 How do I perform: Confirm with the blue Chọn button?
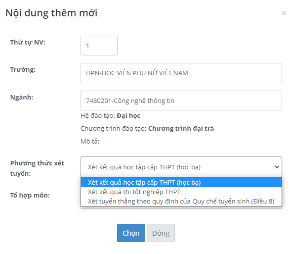pyautogui.click(x=131, y=233)
